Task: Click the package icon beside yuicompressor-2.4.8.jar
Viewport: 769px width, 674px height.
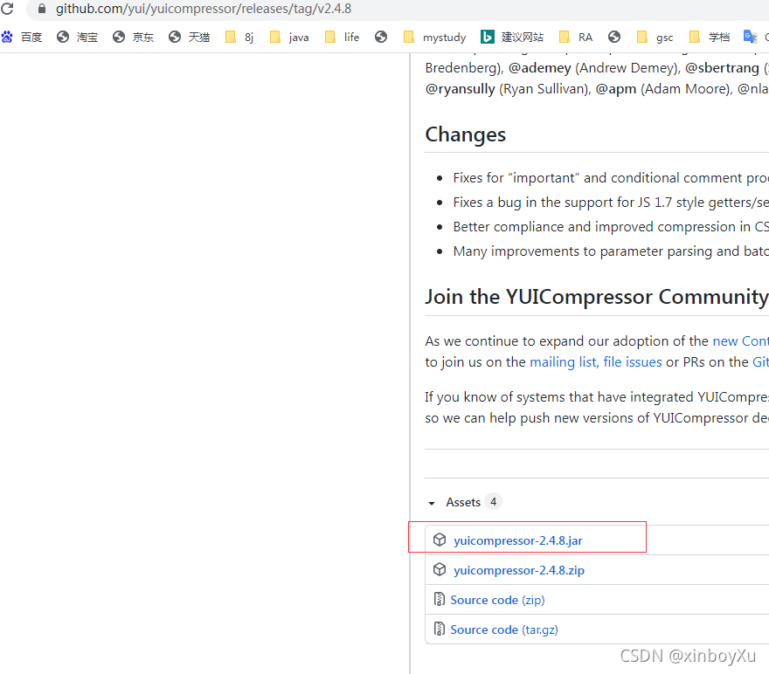Action: 440,540
